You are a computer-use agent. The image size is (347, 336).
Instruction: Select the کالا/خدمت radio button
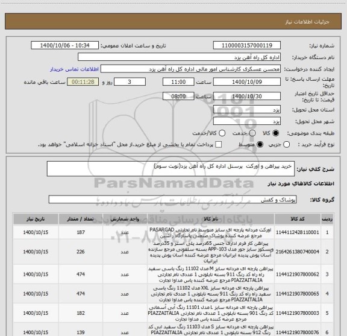pos(222,133)
